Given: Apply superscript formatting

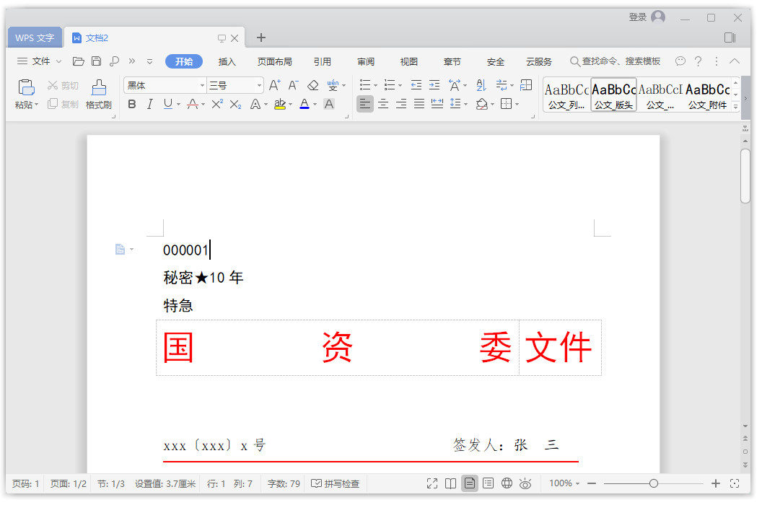Looking at the screenshot, I should tap(216, 104).
